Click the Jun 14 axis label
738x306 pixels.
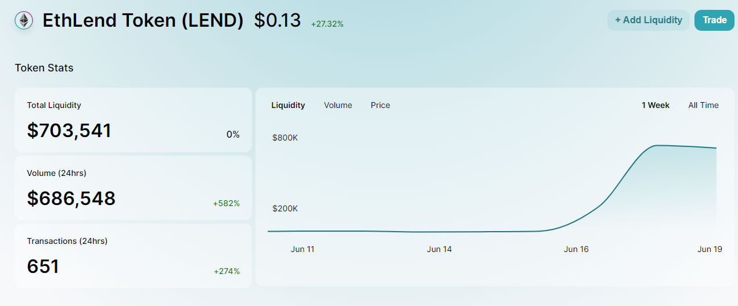[x=440, y=249]
